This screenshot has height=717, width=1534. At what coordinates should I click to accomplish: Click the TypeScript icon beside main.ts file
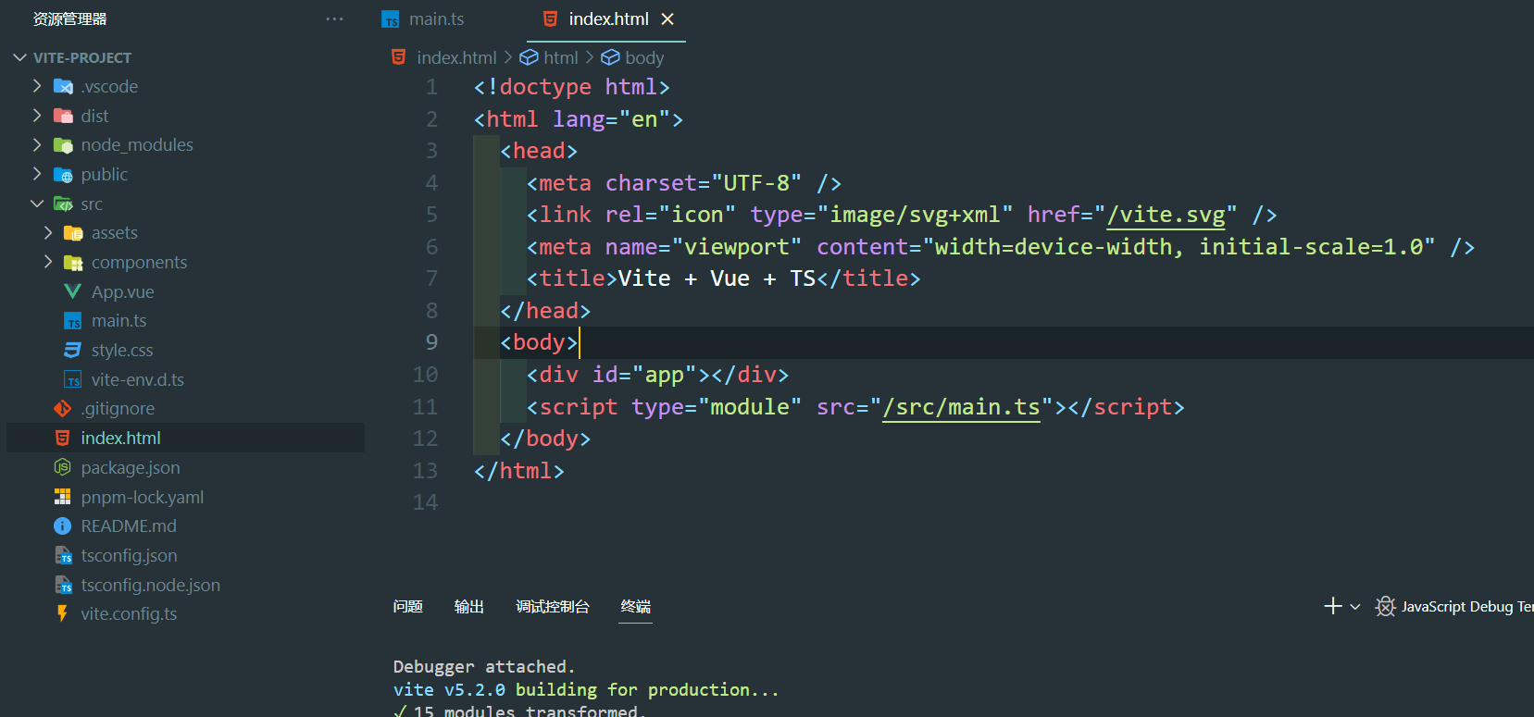[x=73, y=321]
